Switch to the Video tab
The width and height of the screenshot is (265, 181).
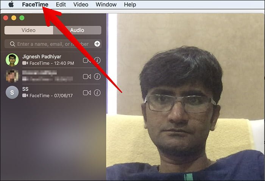[x=29, y=30]
